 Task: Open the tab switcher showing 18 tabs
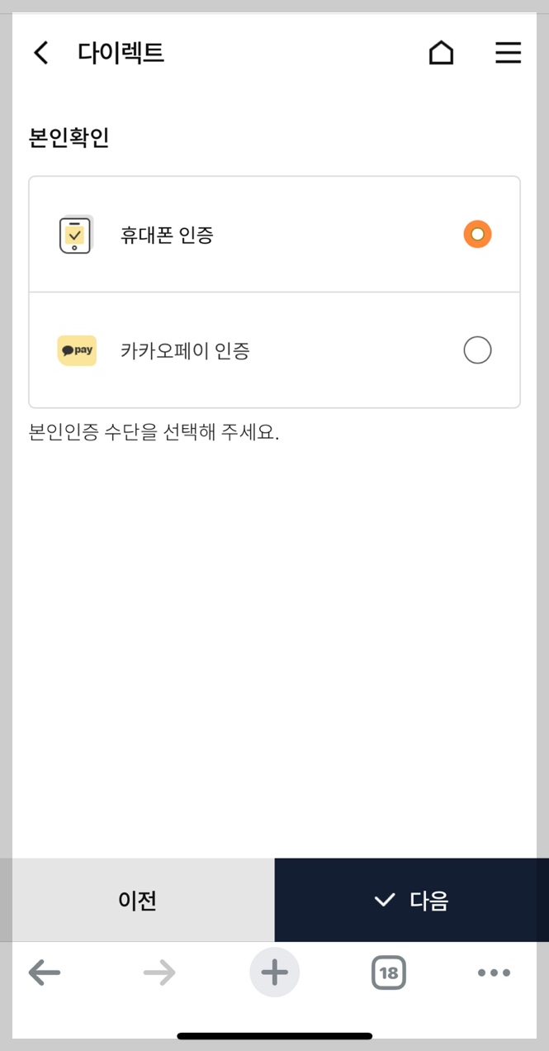(388, 973)
